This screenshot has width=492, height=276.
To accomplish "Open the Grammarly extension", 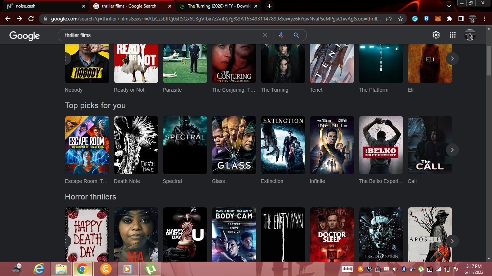I will (x=415, y=19).
